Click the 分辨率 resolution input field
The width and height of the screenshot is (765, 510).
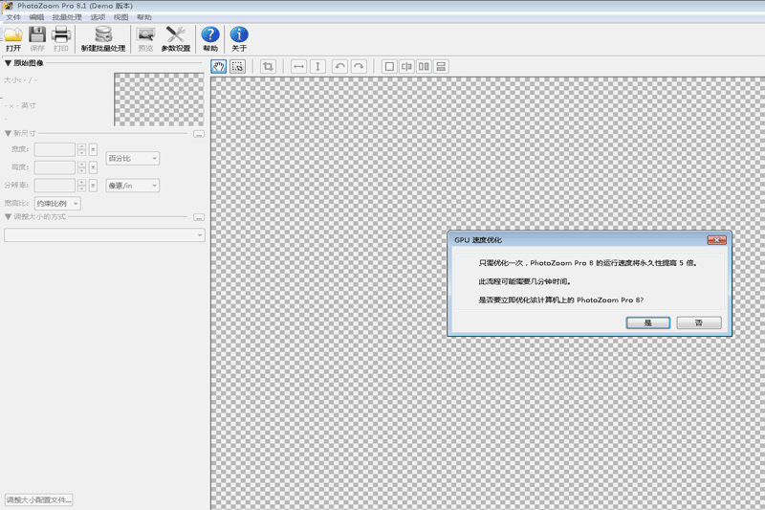[55, 186]
